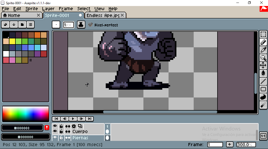Lock the Cuerpo layer
268x149 pixels.
[x=61, y=131]
